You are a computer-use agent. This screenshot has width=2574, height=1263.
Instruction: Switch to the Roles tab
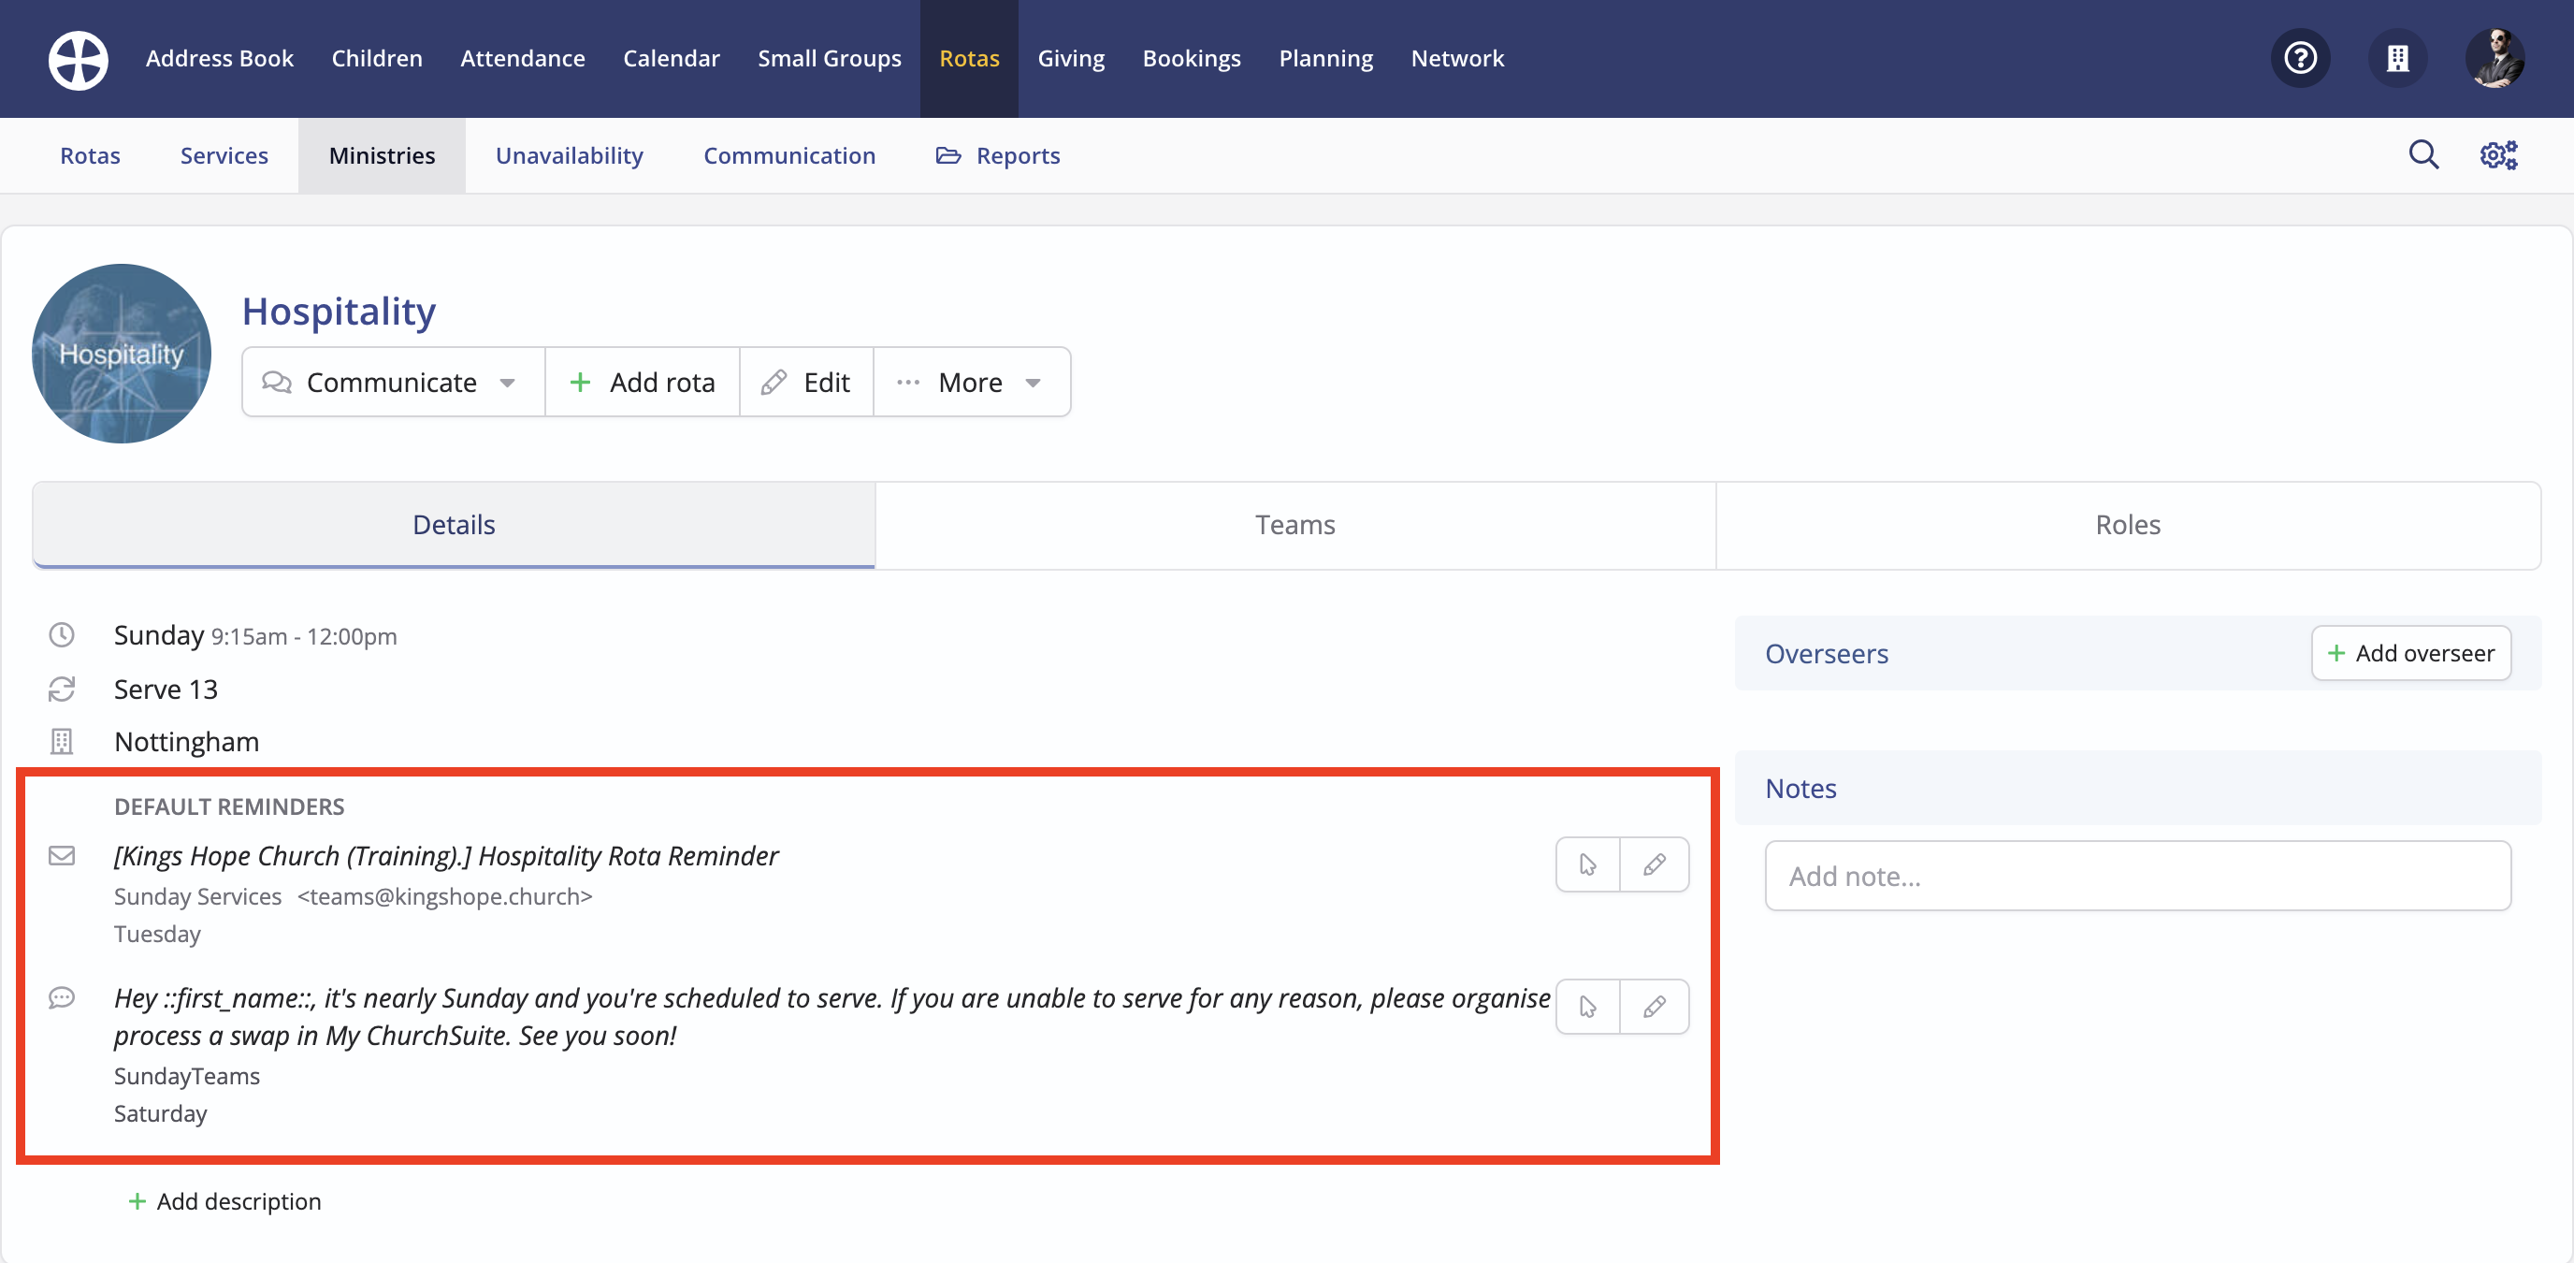coord(2126,524)
